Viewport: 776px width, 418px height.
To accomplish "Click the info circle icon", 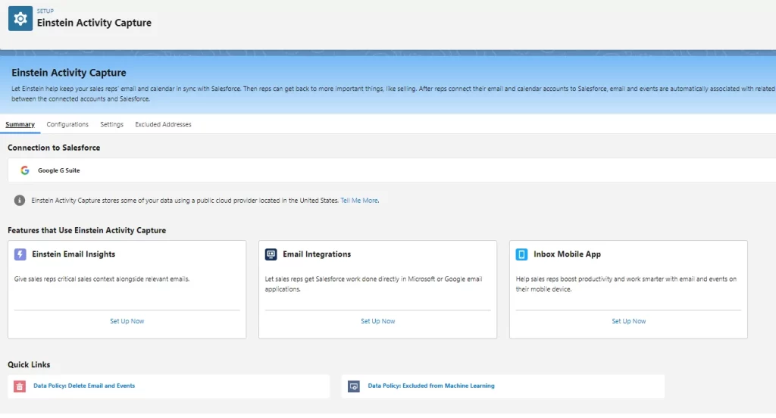I will coord(19,201).
